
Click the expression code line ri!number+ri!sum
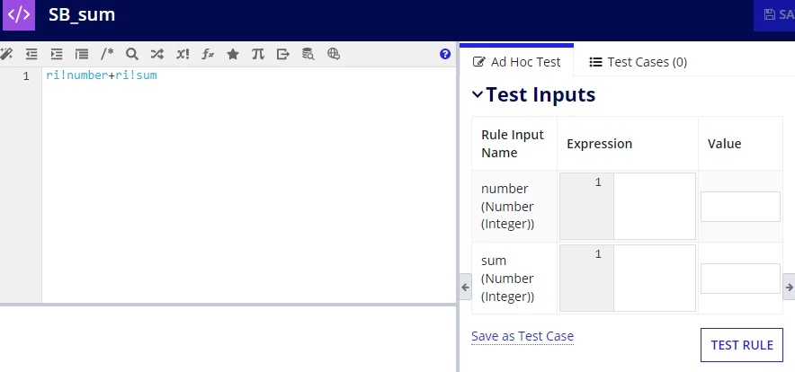point(102,75)
